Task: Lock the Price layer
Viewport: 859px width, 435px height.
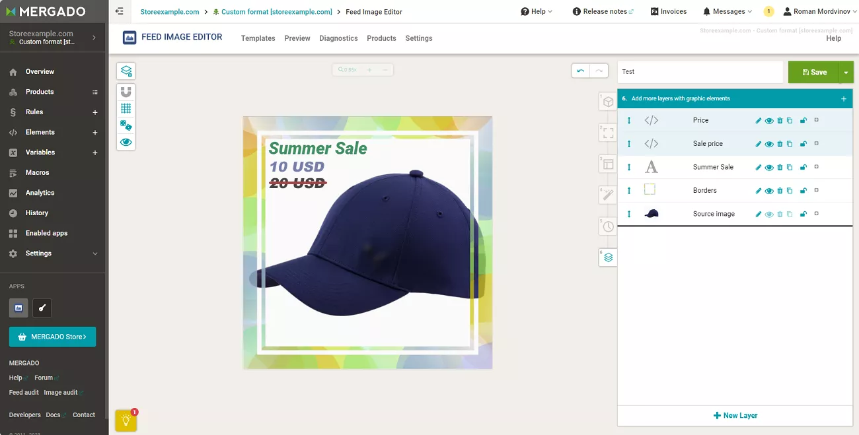Action: tap(803, 121)
